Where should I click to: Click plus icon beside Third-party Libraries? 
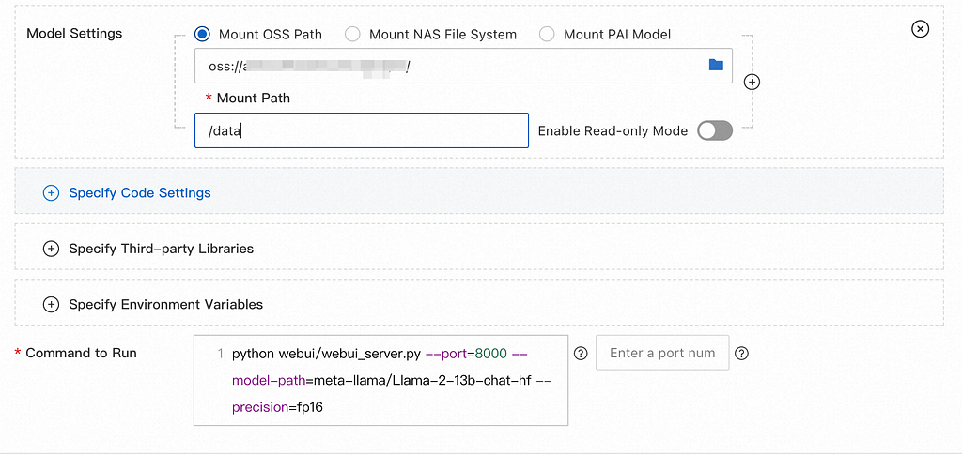click(51, 249)
